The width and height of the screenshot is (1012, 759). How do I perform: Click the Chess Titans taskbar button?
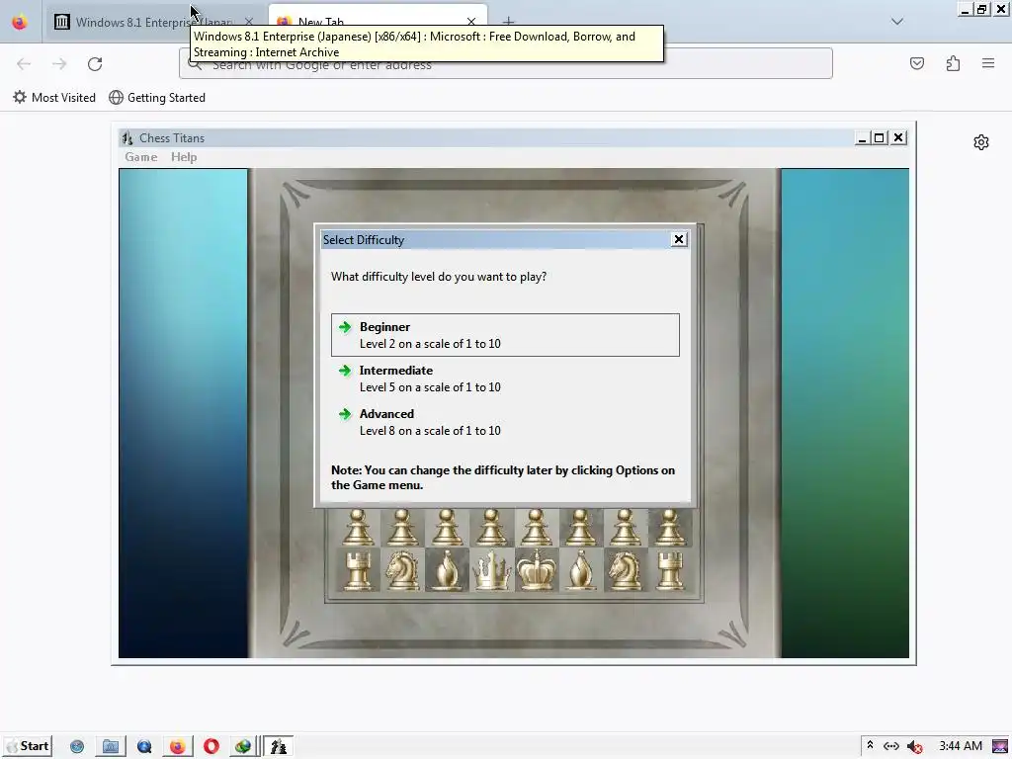coord(279,747)
